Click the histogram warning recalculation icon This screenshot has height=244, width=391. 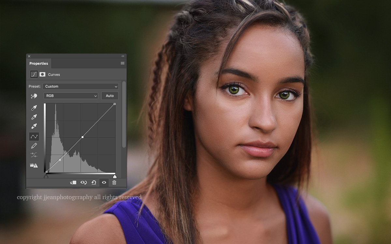pos(34,165)
